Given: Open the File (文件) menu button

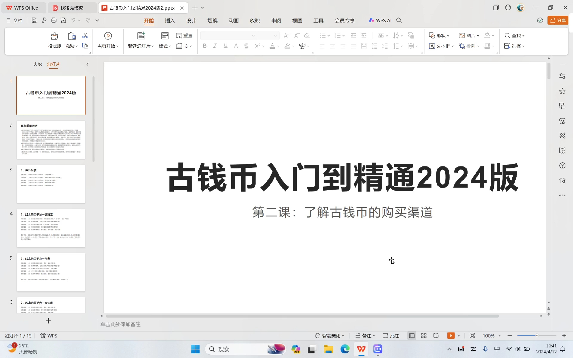Looking at the screenshot, I should (x=15, y=21).
